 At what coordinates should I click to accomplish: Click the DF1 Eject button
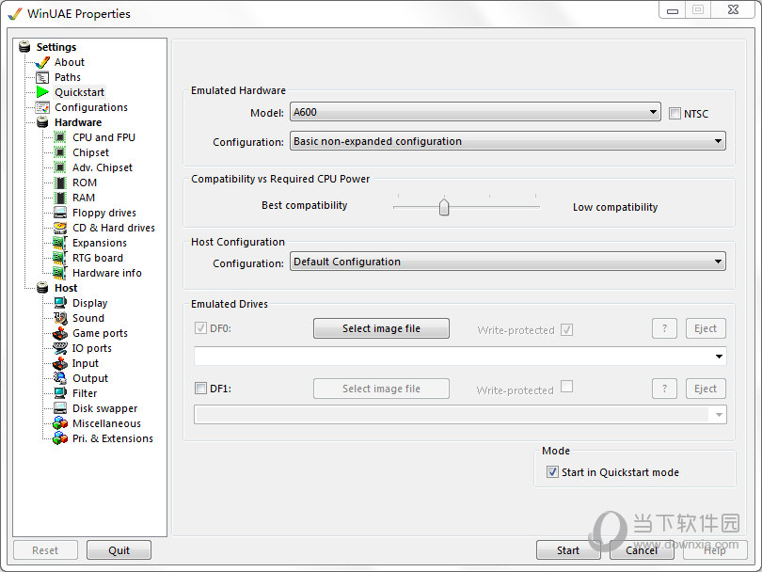tap(706, 389)
